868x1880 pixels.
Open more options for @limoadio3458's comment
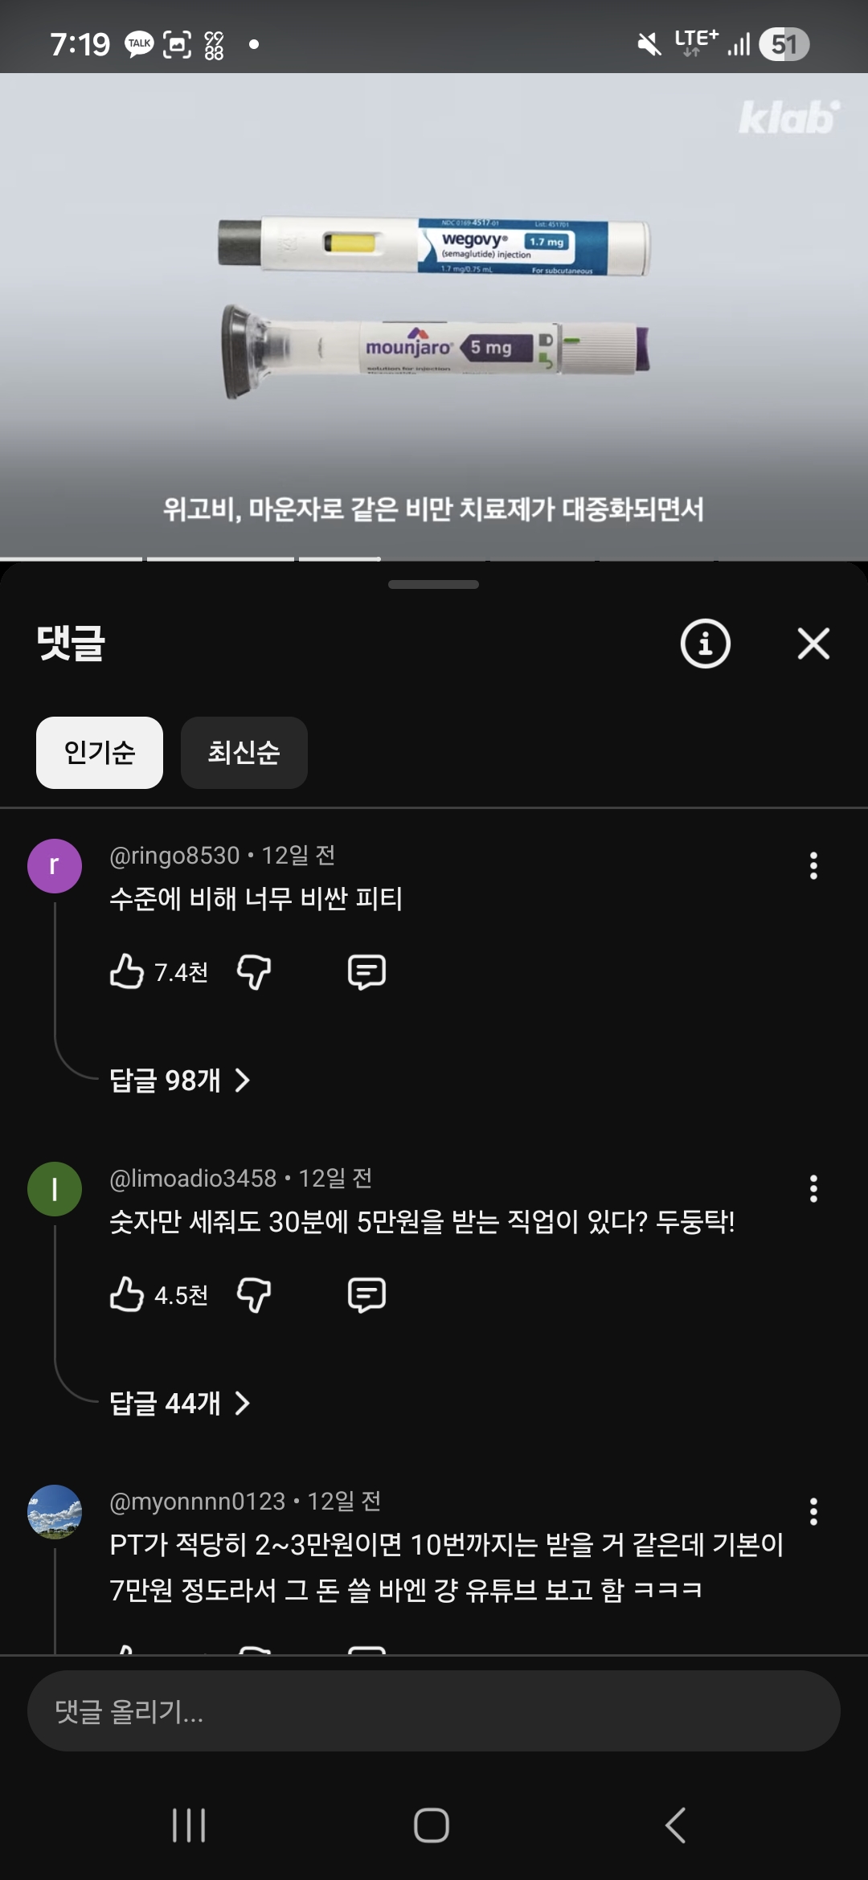[813, 1188]
